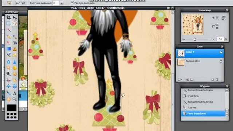Select Очистить step in Журнал
Viewport: 233px width, 131px height.
pos(203,96)
